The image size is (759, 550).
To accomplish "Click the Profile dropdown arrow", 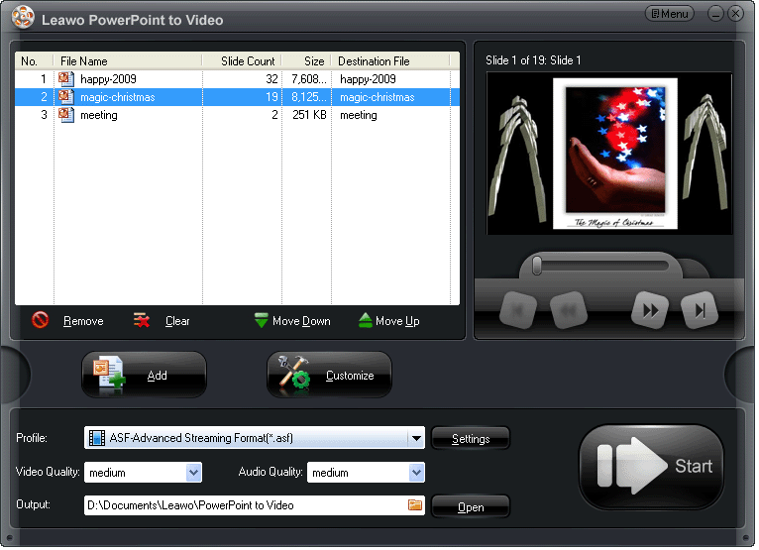I will pyautogui.click(x=416, y=438).
